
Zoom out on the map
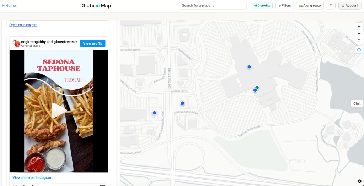point(359,34)
